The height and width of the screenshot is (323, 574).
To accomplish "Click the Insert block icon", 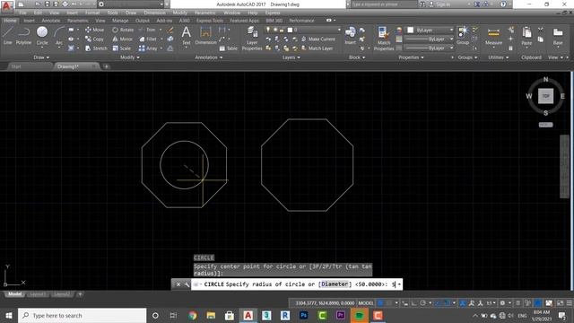I will (x=351, y=36).
